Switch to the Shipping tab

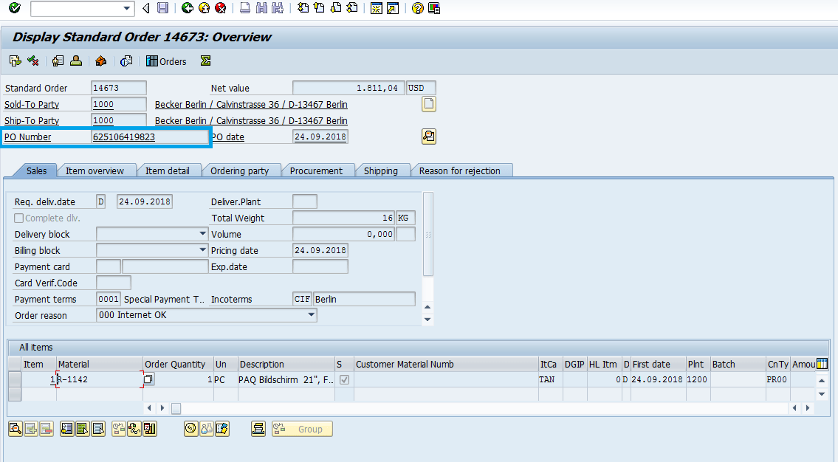[380, 170]
